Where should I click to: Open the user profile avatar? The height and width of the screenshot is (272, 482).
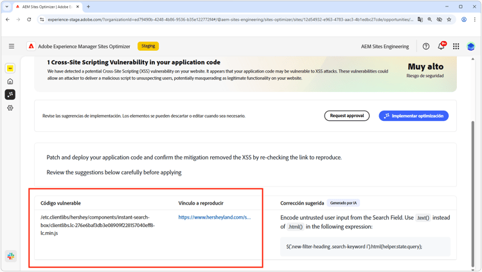pyautogui.click(x=470, y=46)
